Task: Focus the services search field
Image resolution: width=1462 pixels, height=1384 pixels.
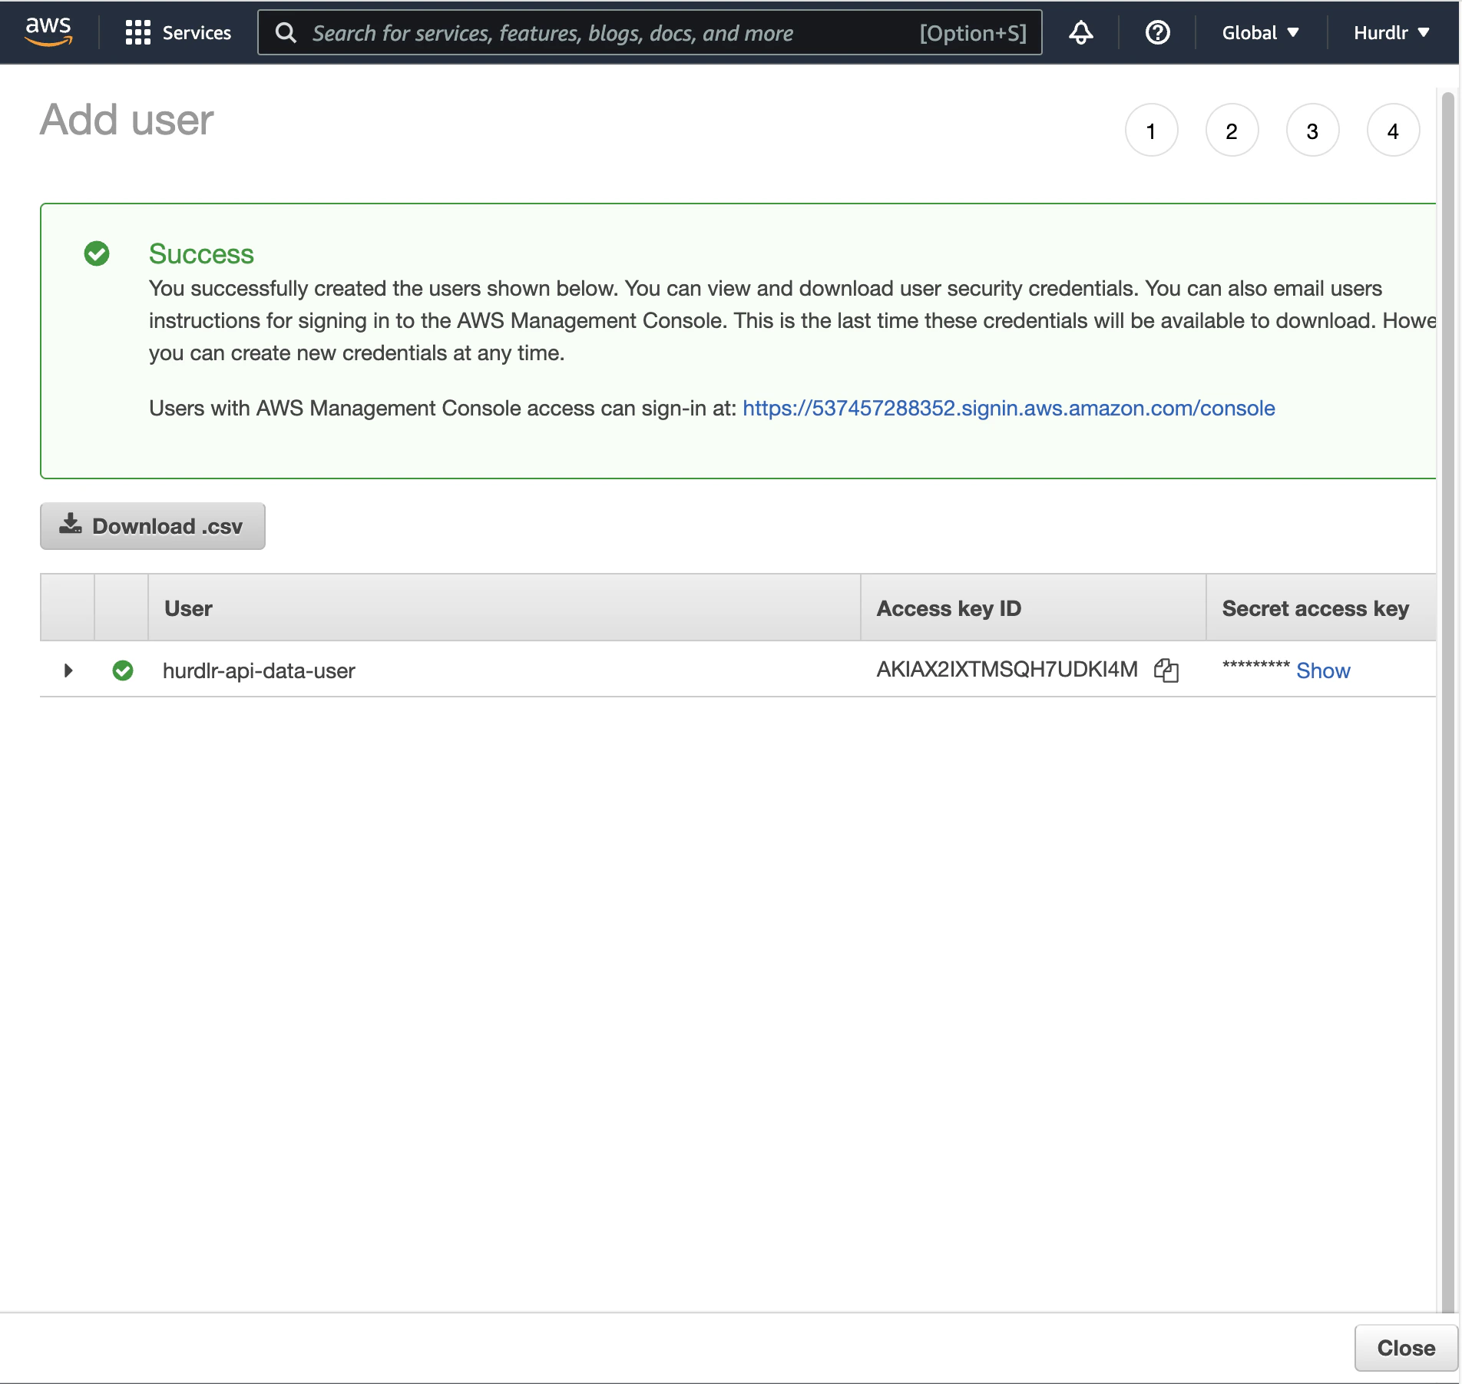Action: (x=649, y=32)
